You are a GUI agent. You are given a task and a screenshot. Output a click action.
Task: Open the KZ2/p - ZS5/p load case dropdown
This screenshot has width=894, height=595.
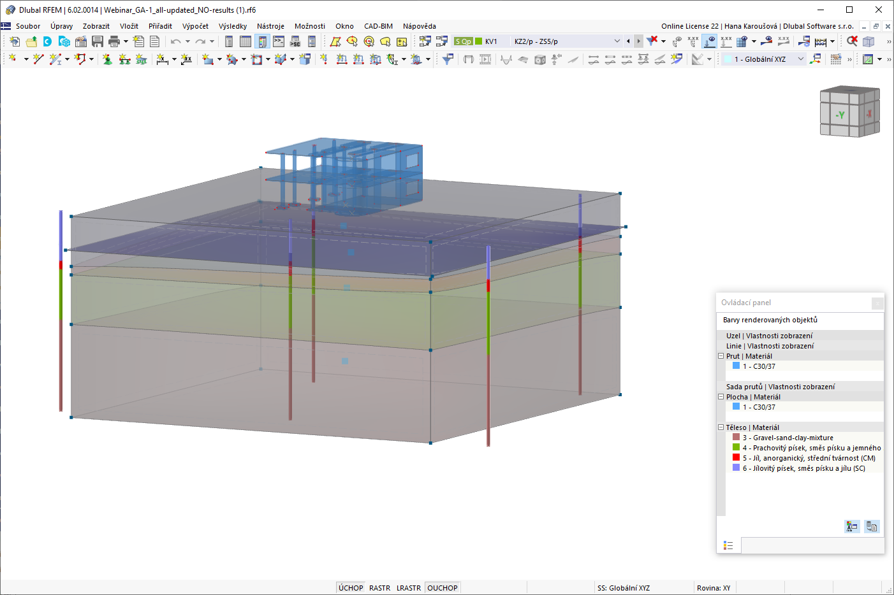pos(566,41)
